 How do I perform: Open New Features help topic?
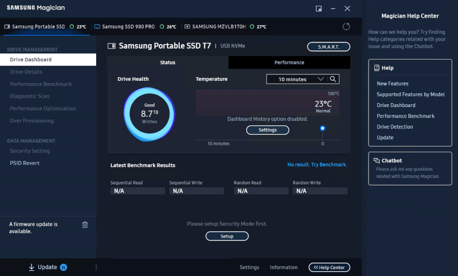pyautogui.click(x=392, y=84)
